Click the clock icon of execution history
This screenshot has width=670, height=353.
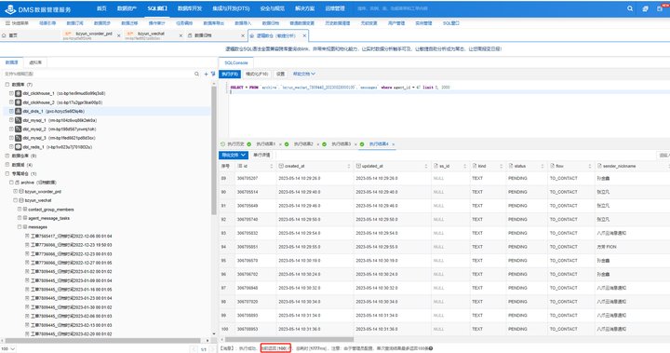click(222, 144)
